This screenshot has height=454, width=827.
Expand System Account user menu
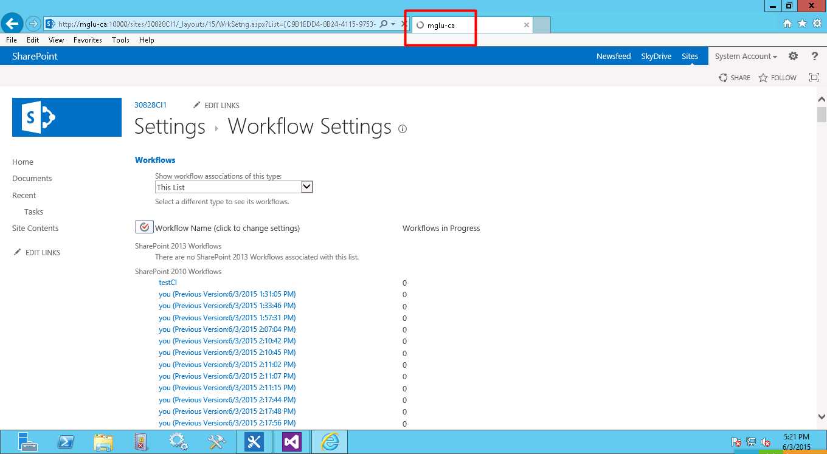(746, 56)
